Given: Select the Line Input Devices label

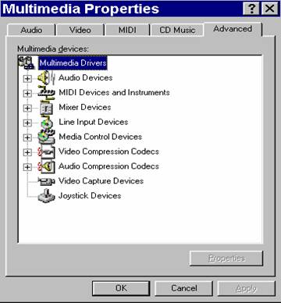Looking at the screenshot, I should 94,122.
